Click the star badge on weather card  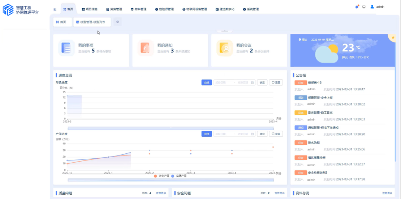point(393,37)
